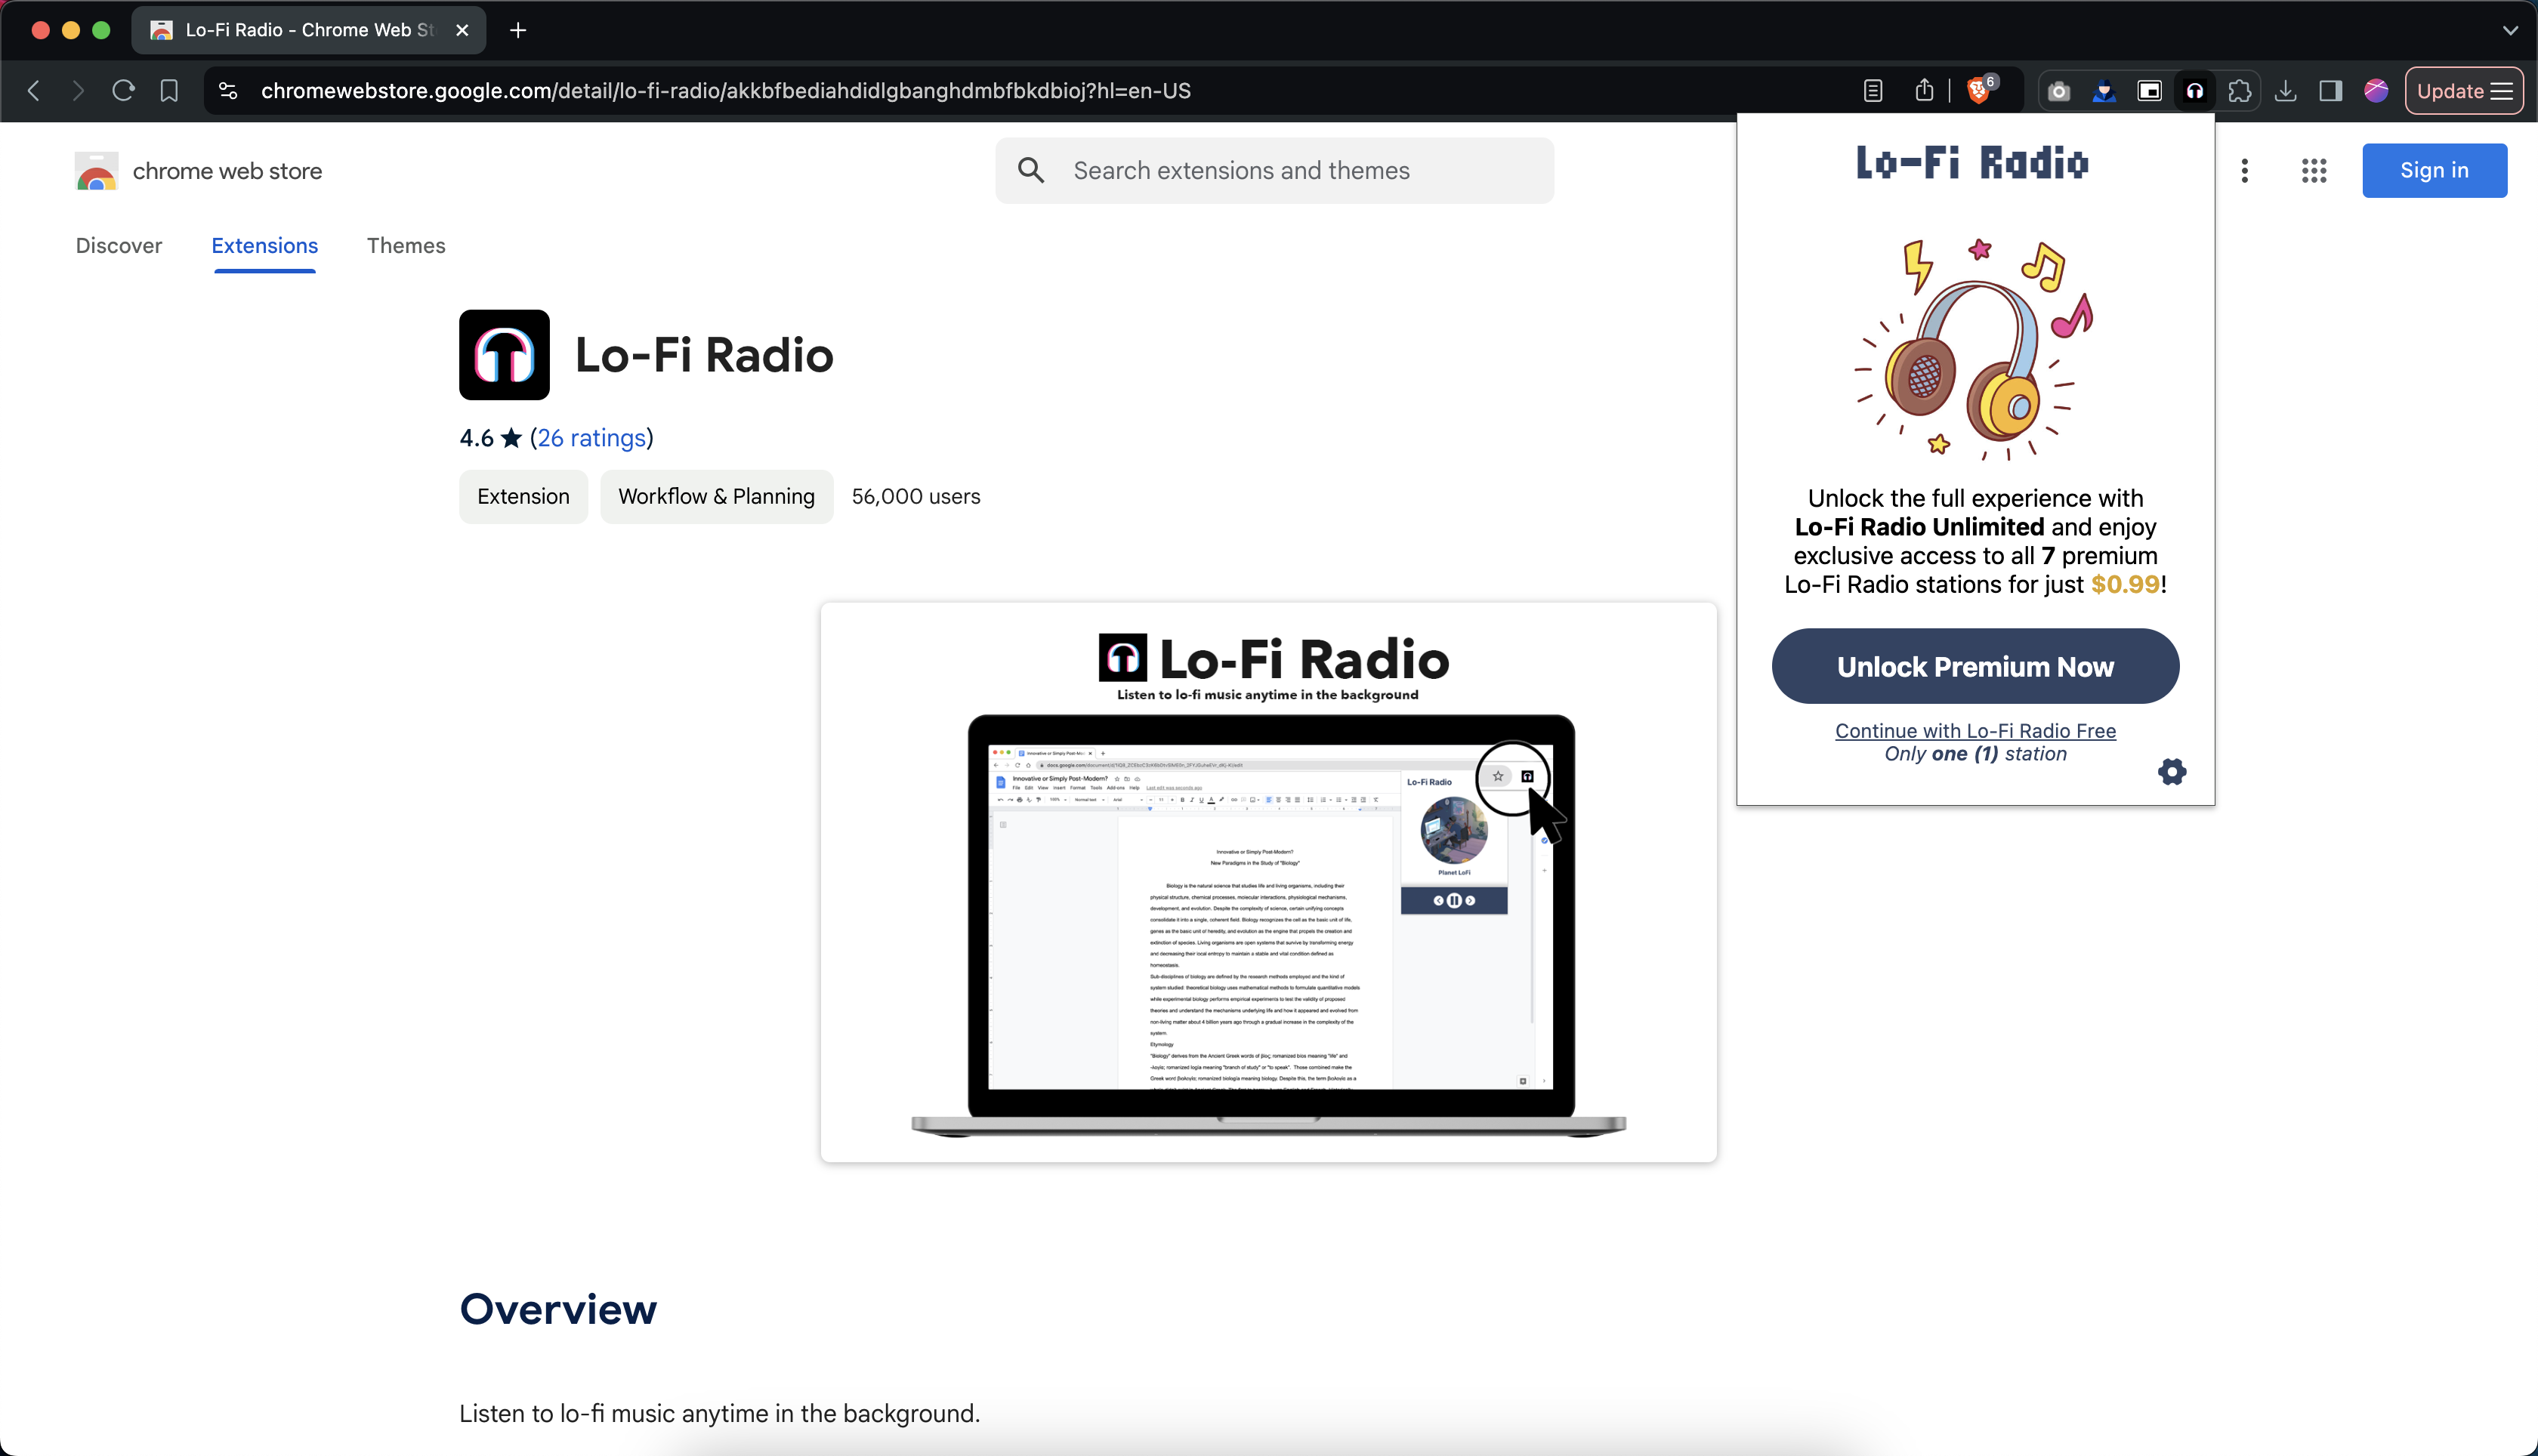The image size is (2538, 1456).
Task: Open browser downloads
Action: (x=2285, y=91)
